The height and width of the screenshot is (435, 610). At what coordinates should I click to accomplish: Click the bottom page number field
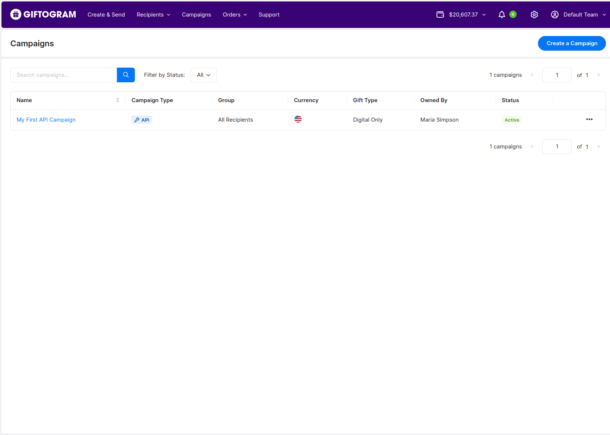point(557,147)
